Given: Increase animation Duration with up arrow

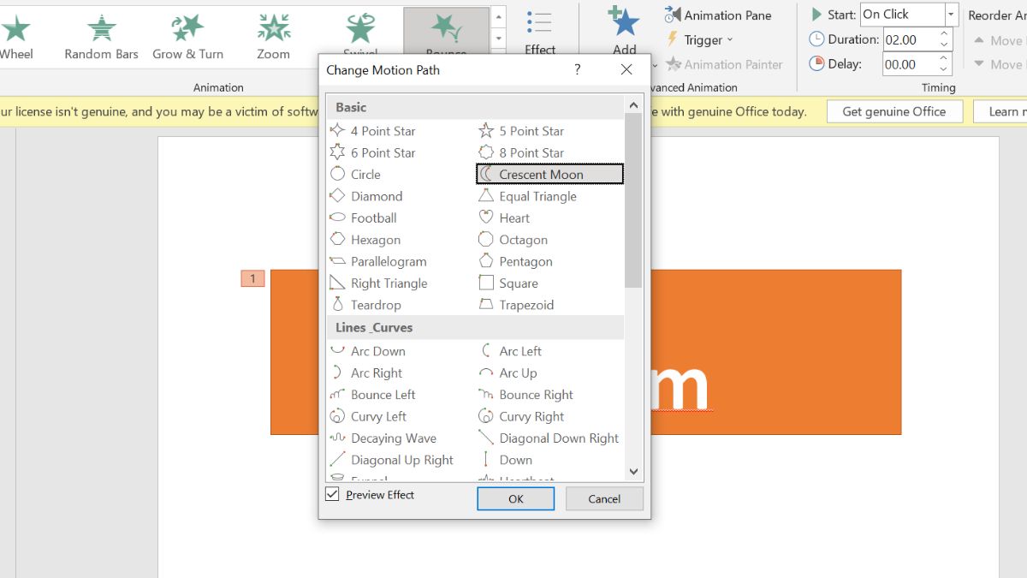Looking at the screenshot, I should (x=944, y=35).
